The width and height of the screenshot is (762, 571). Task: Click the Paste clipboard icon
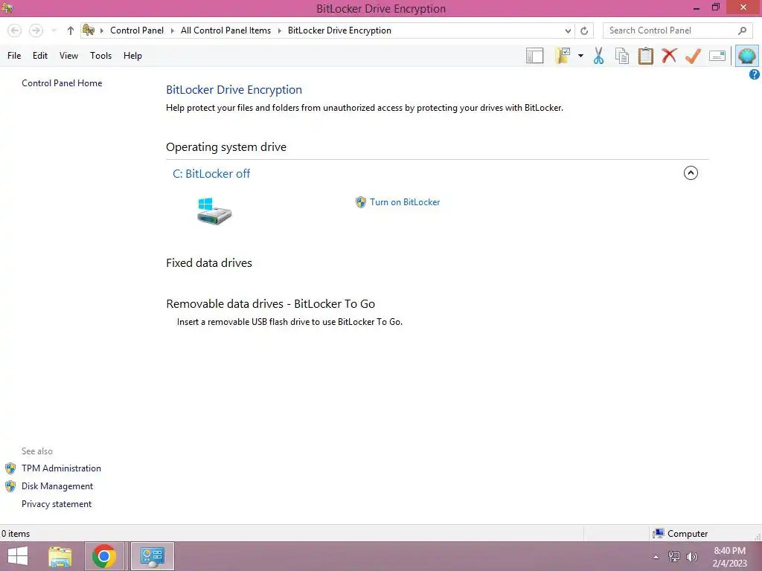point(645,56)
